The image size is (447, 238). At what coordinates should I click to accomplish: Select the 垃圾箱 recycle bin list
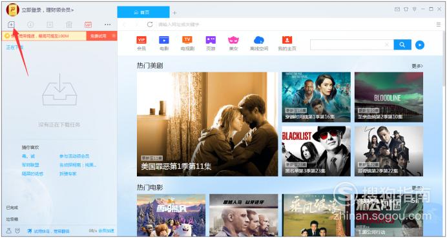12,219
